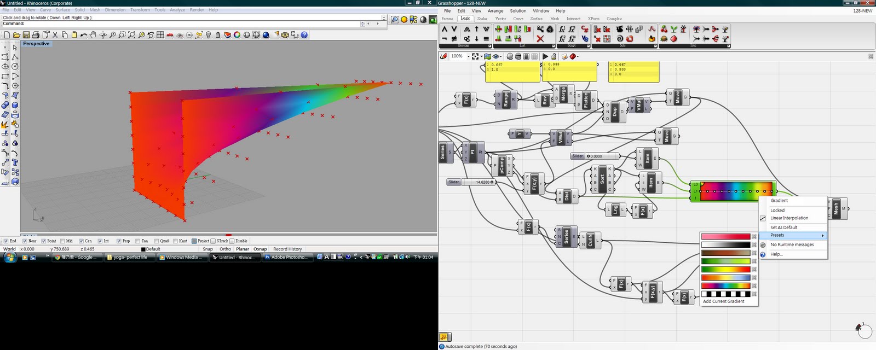Select the black-to-white gradient preset swatch
876x350 pixels.
725,245
